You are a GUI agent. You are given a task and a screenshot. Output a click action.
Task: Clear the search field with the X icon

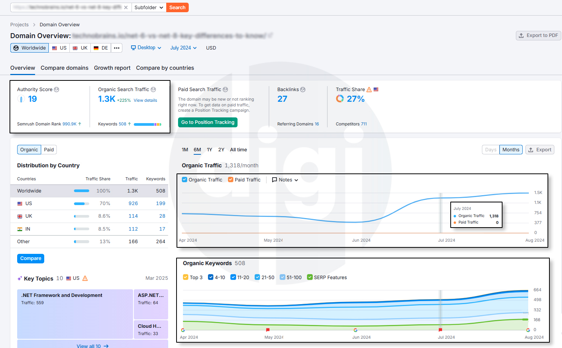[x=126, y=7]
